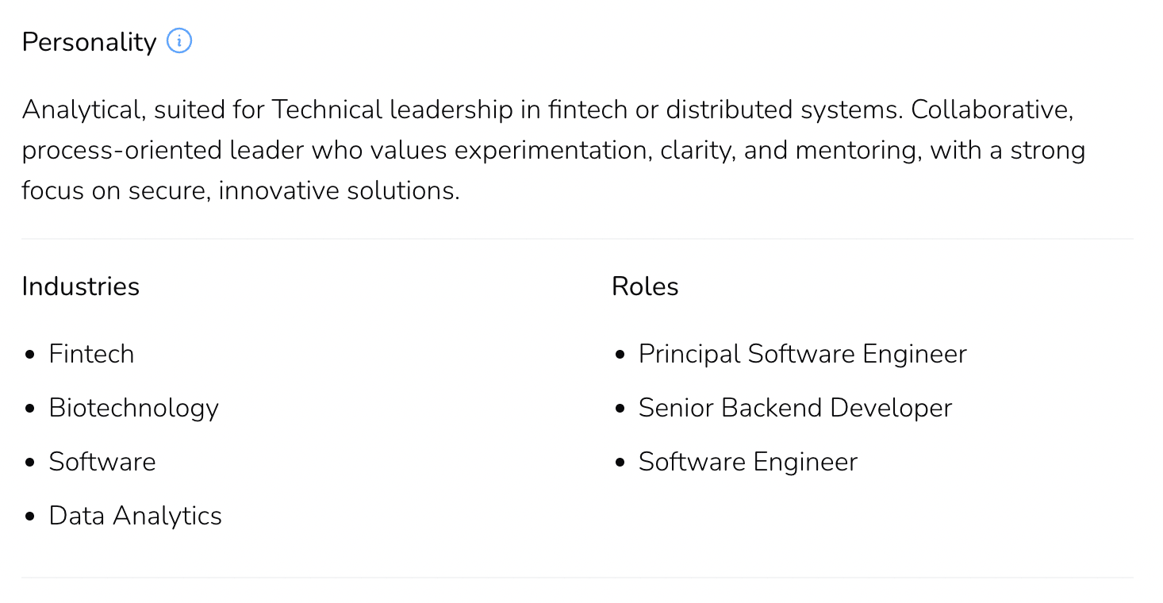Screen dimensions: 1163x603
Task: Click the bullet beside Principal Software Engineer
Action: pos(620,355)
